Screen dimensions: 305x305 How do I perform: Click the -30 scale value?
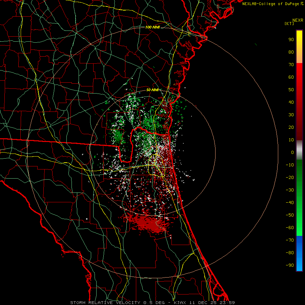point(290,190)
